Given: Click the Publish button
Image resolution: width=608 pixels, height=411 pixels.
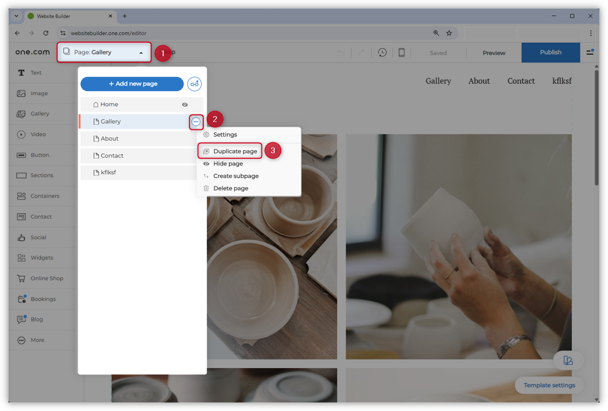Looking at the screenshot, I should click(551, 53).
